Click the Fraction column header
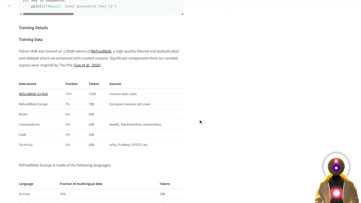The width and height of the screenshot is (361, 203). click(x=71, y=84)
